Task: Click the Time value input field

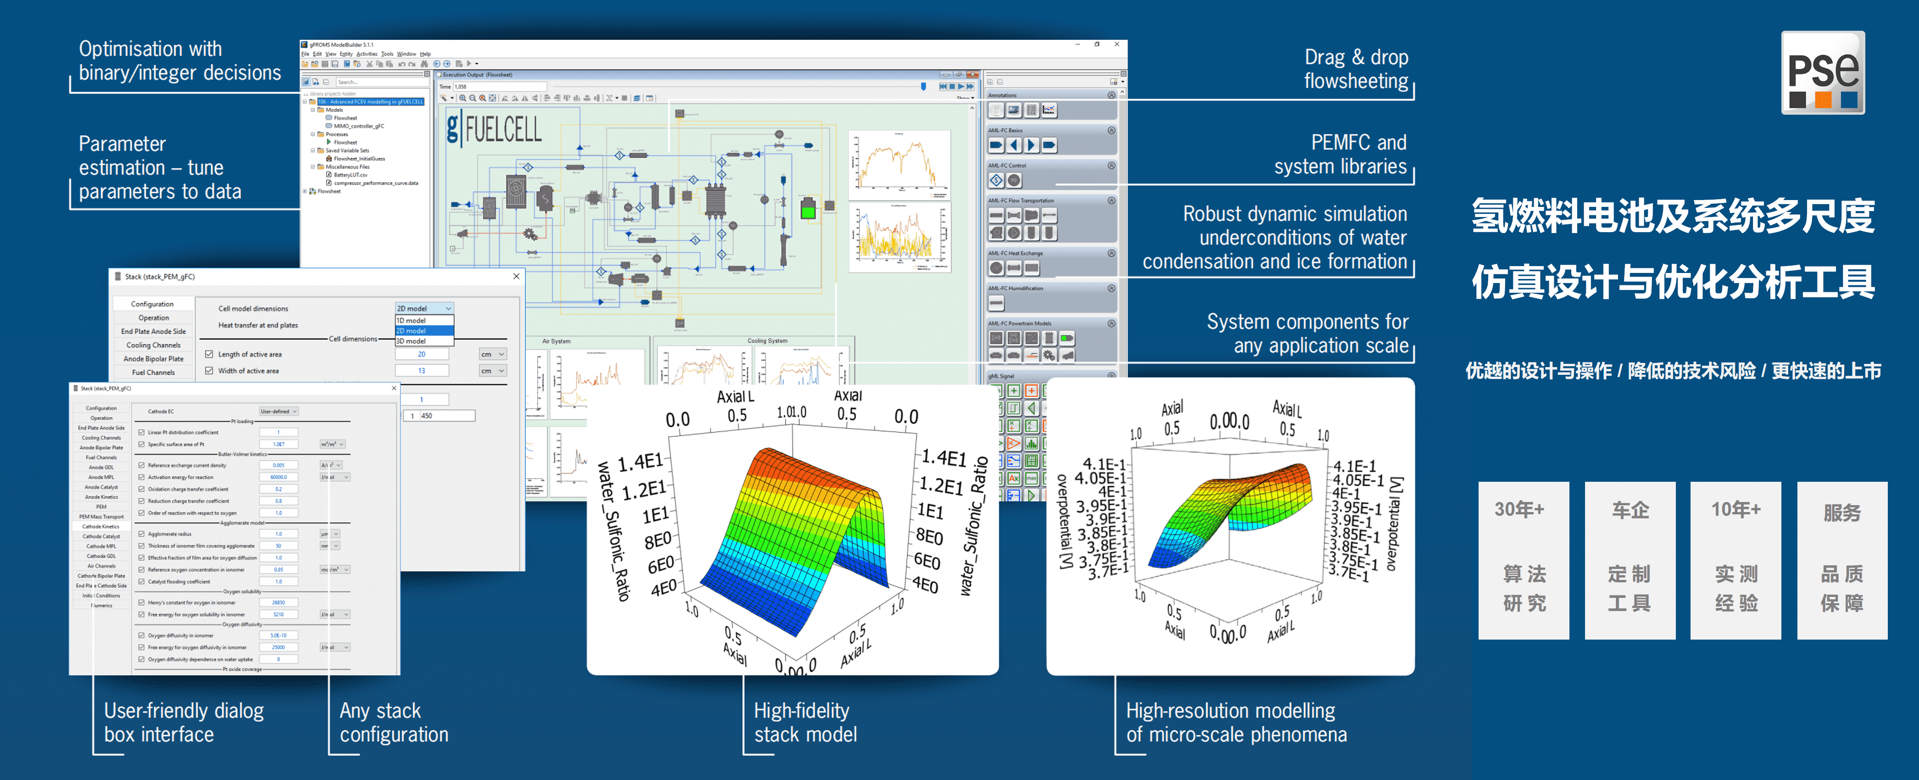Action: pos(500,86)
